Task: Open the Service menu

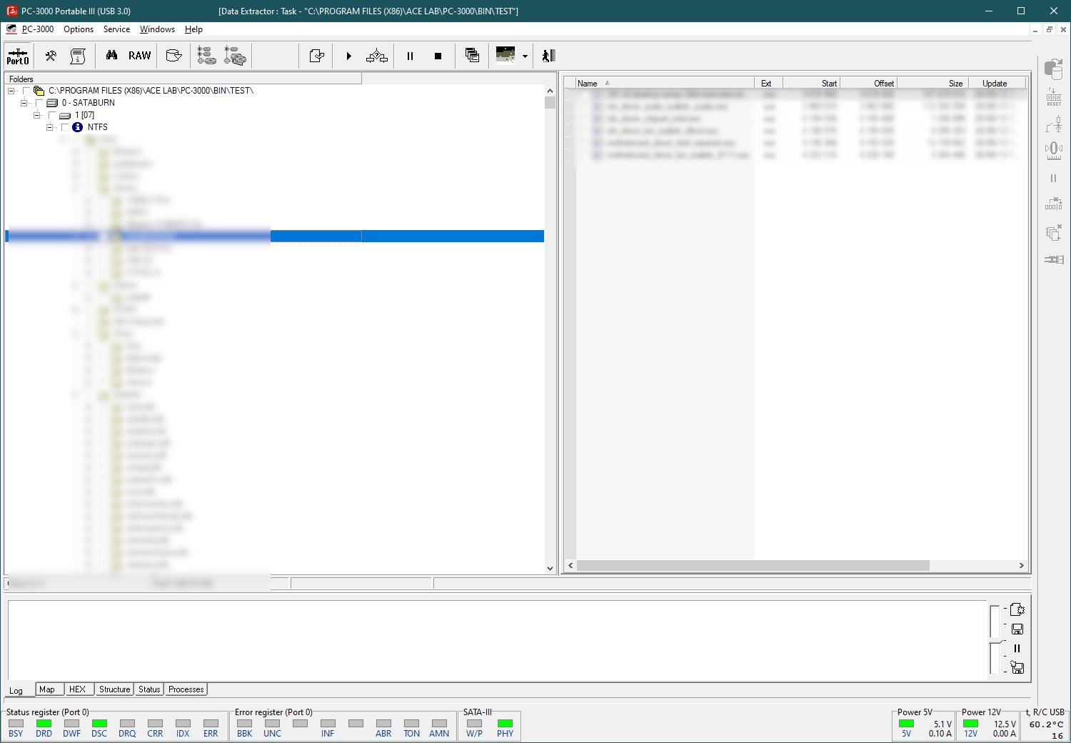Action: click(116, 29)
